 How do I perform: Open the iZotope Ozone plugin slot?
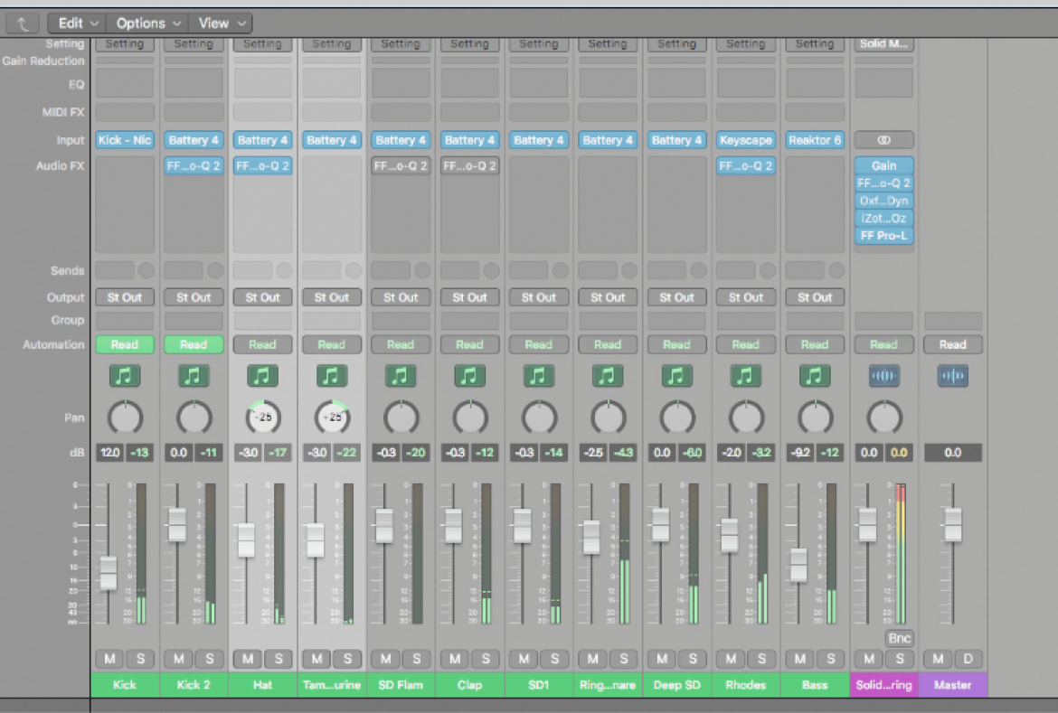click(883, 218)
